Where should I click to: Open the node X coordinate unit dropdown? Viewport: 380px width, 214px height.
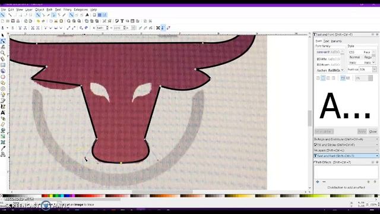pos(133,28)
